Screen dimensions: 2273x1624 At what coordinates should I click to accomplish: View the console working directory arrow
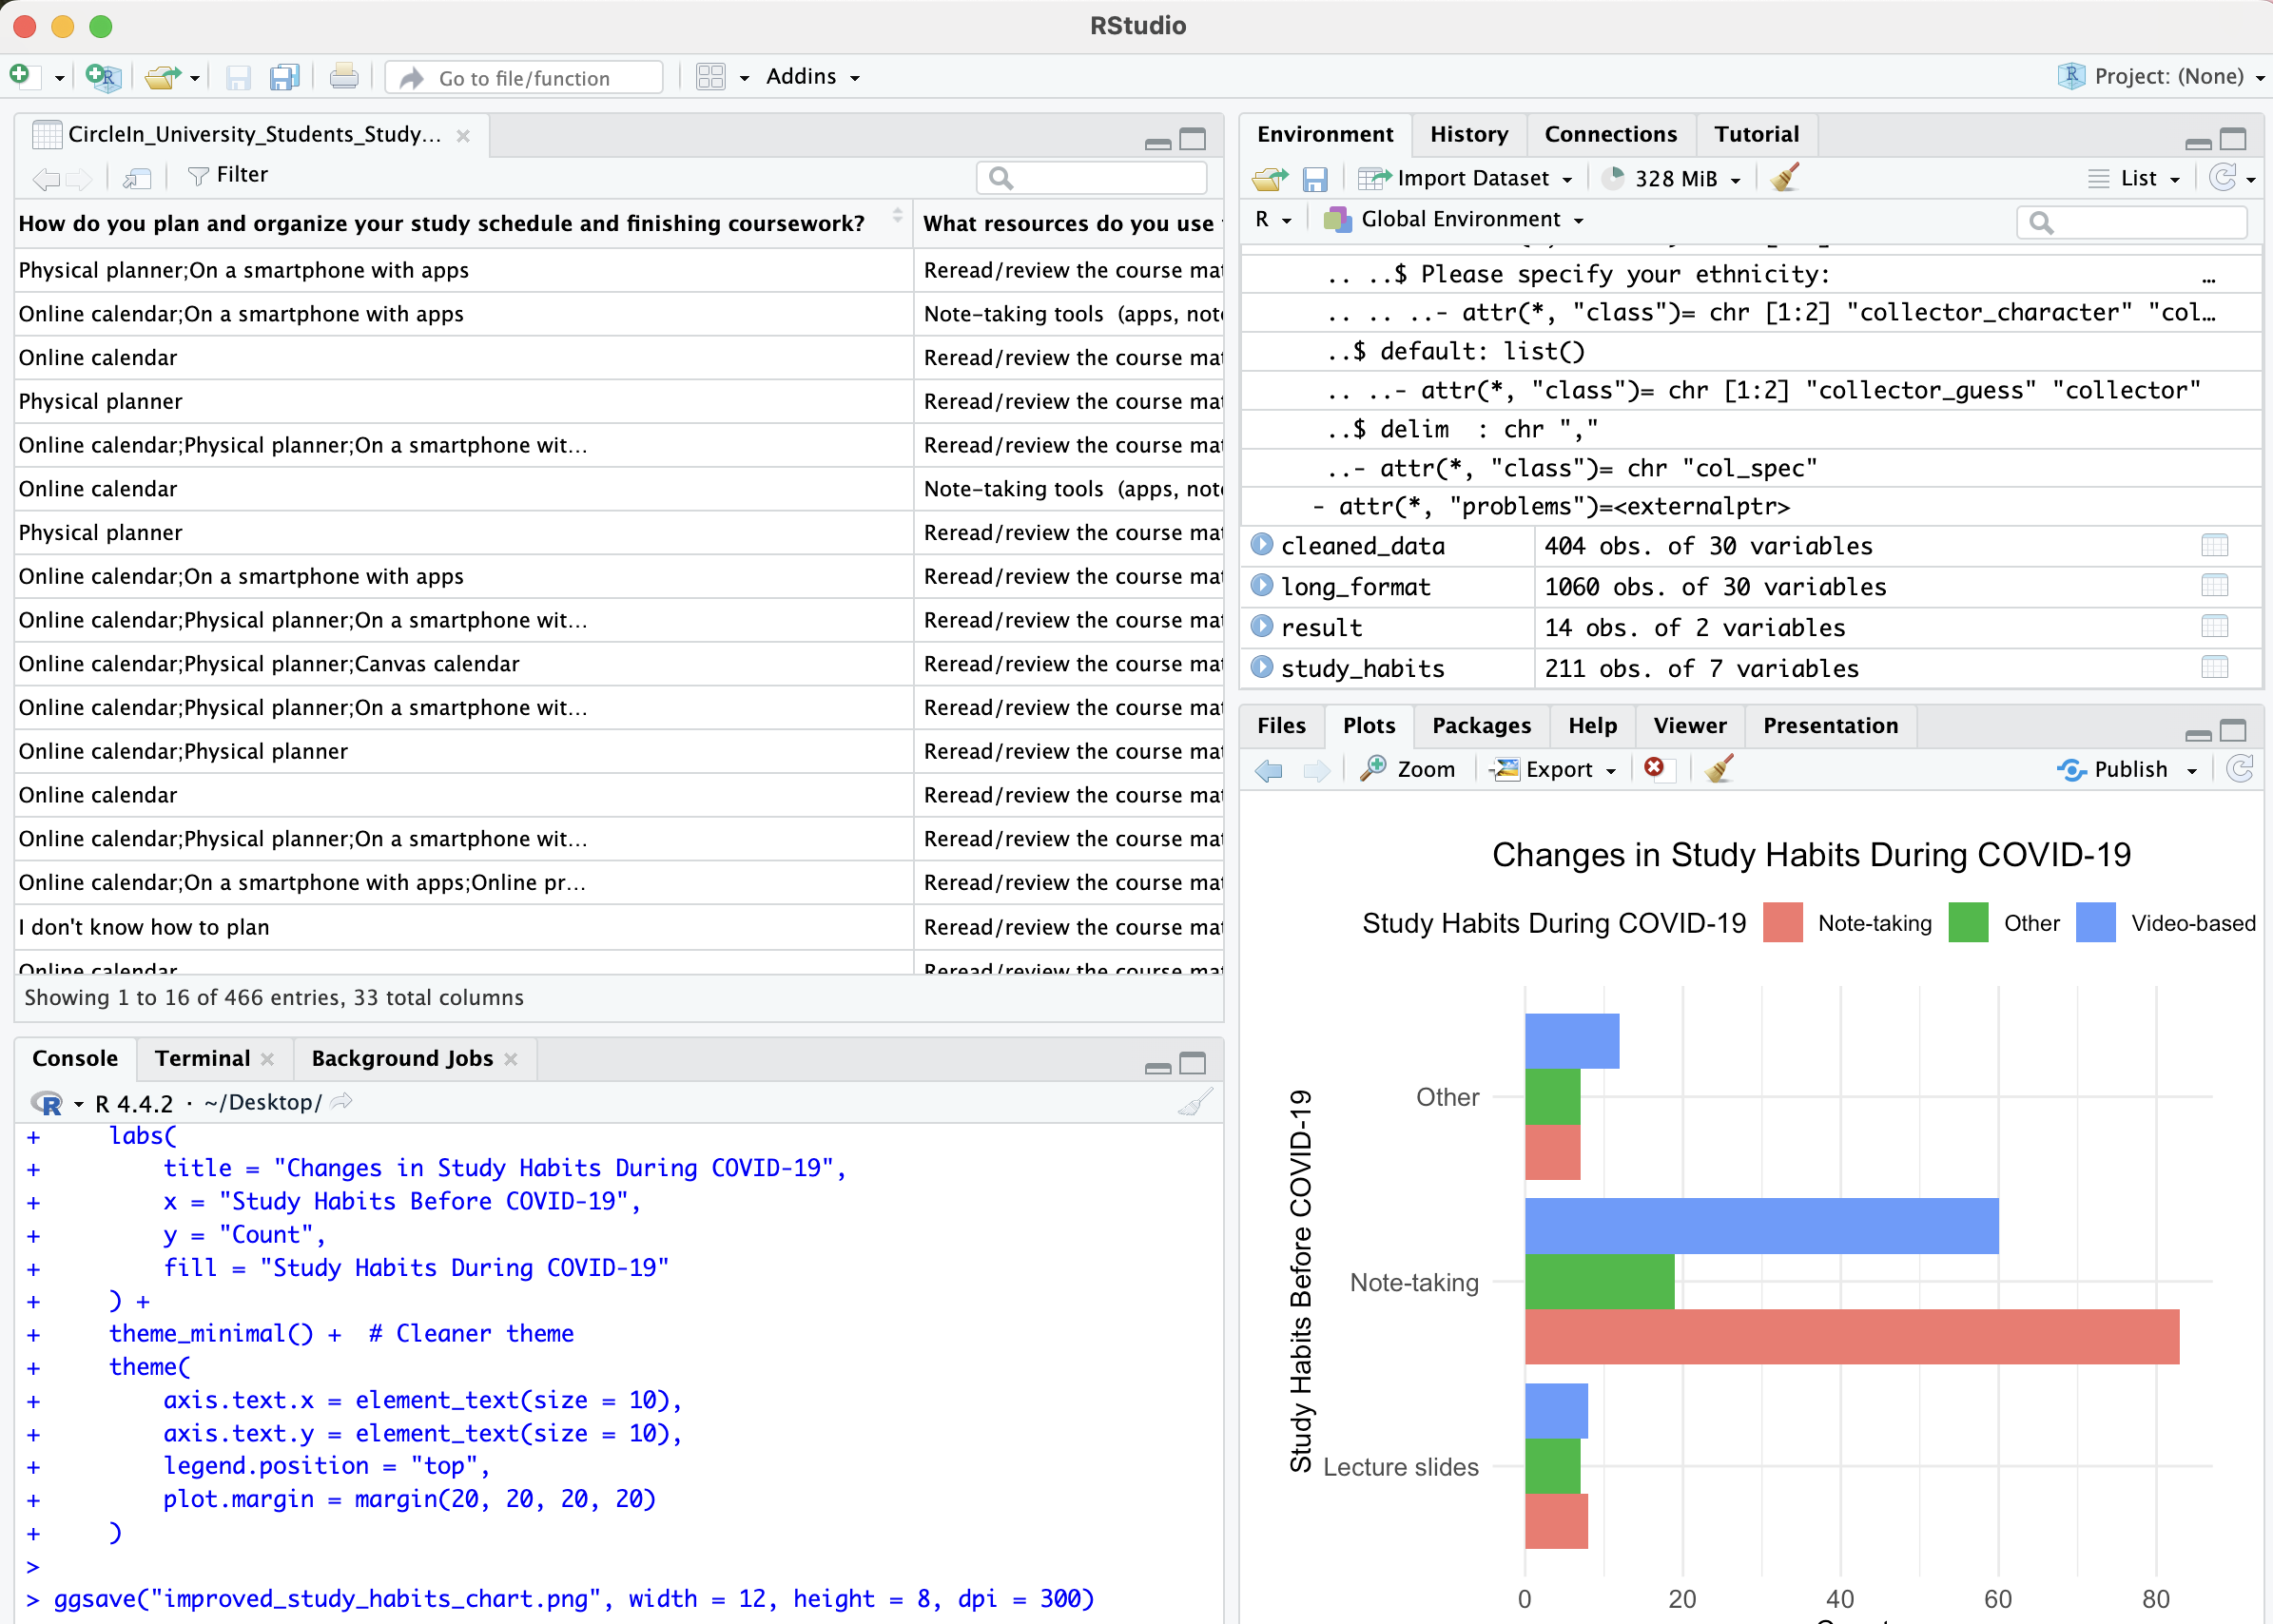pos(342,1102)
